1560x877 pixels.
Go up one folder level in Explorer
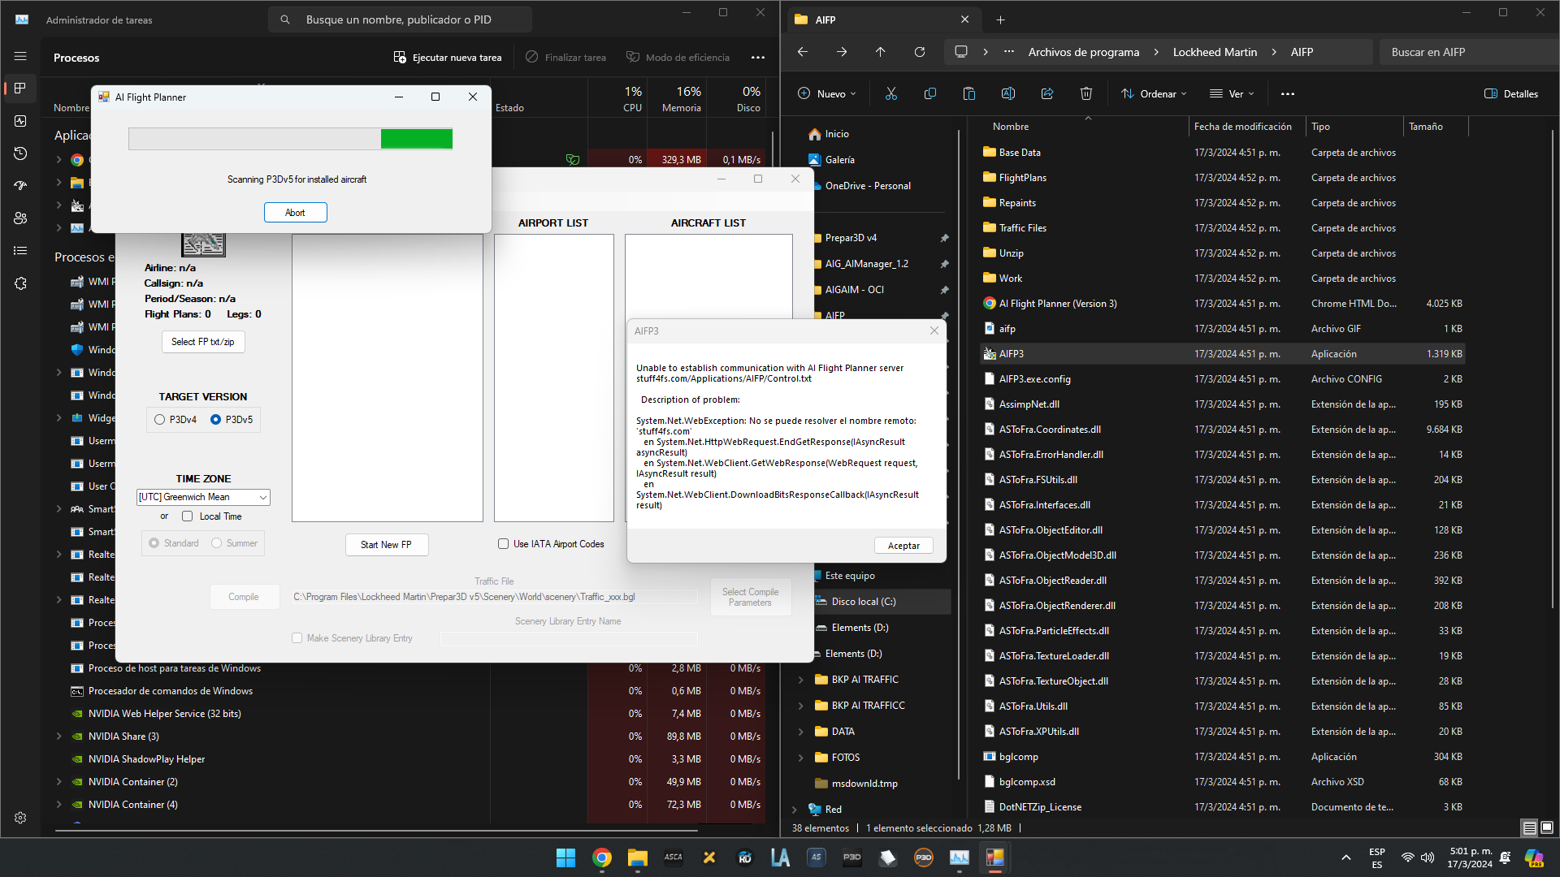pyautogui.click(x=881, y=52)
